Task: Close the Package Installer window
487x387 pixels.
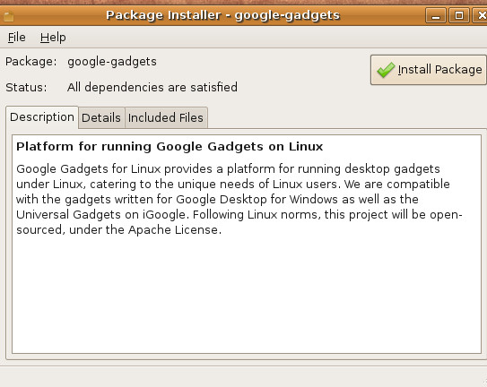Action: [x=481, y=15]
